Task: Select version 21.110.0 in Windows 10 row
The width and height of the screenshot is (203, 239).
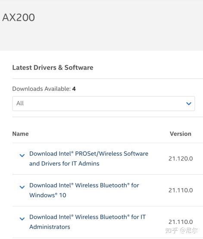Action: pos(181,190)
